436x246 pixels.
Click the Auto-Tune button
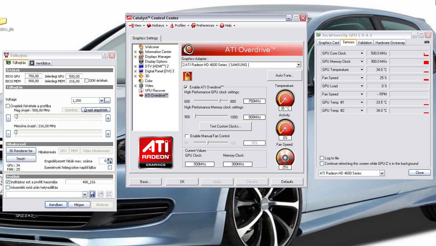click(x=285, y=75)
